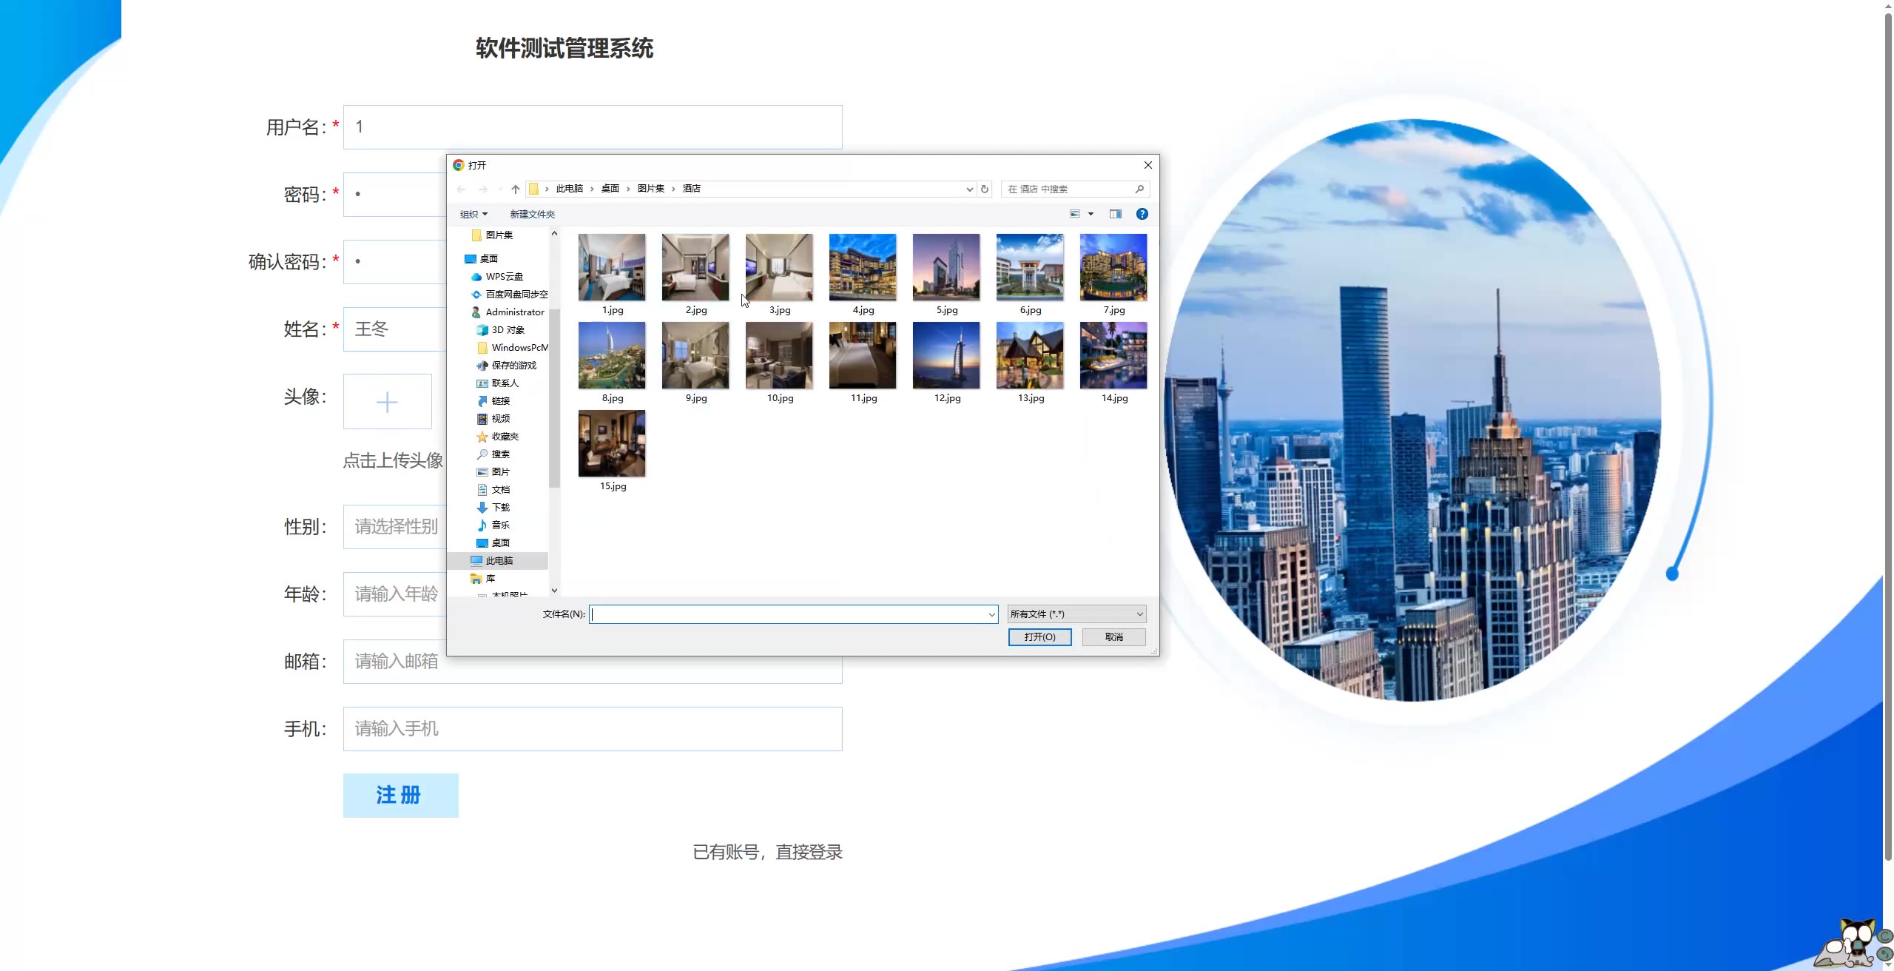
Task: Click the 打开(O) button
Action: tap(1039, 637)
